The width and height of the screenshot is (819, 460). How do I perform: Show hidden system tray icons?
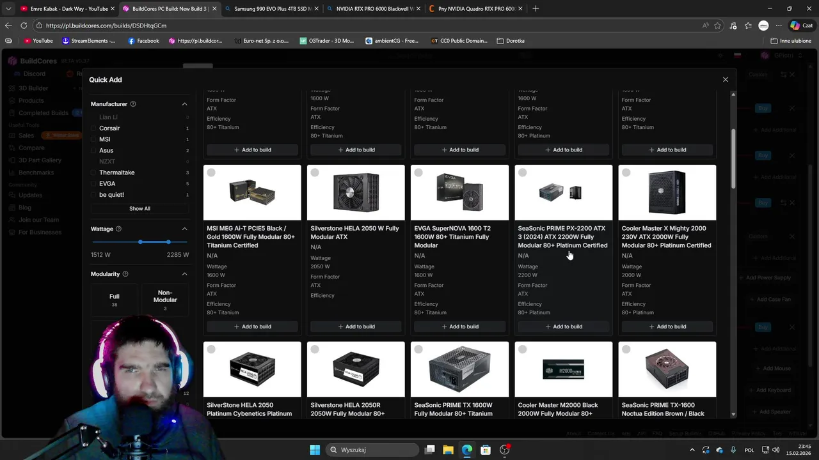pyautogui.click(x=692, y=450)
